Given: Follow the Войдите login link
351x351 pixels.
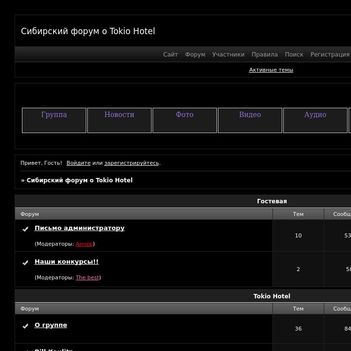Looking at the screenshot, I should (x=78, y=163).
